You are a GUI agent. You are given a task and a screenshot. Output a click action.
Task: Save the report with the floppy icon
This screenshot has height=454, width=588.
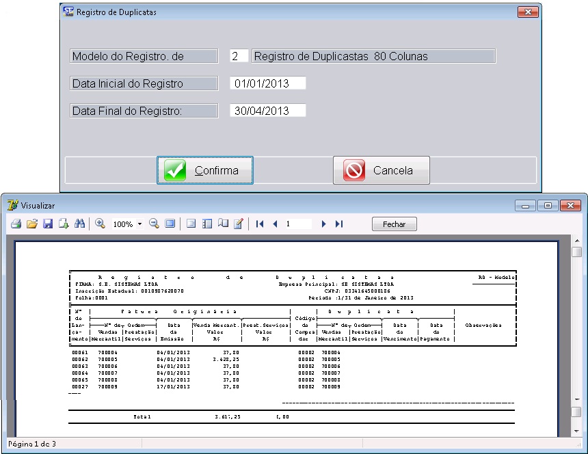pyautogui.click(x=48, y=224)
